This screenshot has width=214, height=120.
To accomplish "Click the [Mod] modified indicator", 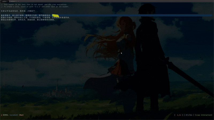I will tap(21, 115).
